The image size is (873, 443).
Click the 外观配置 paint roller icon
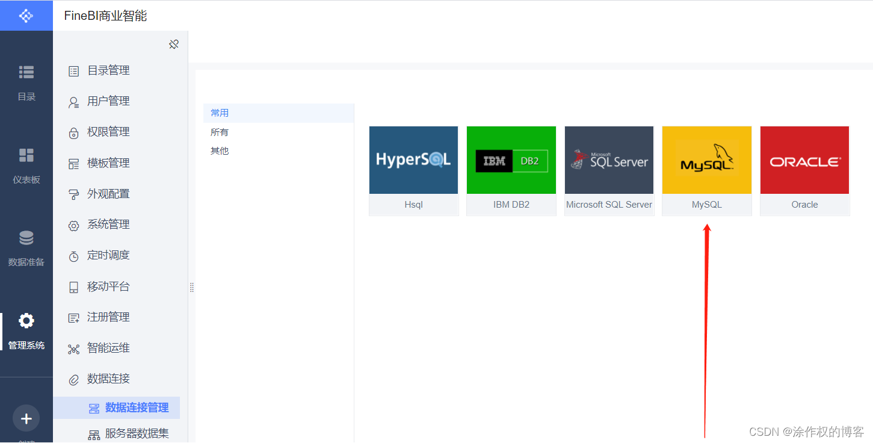tap(73, 194)
